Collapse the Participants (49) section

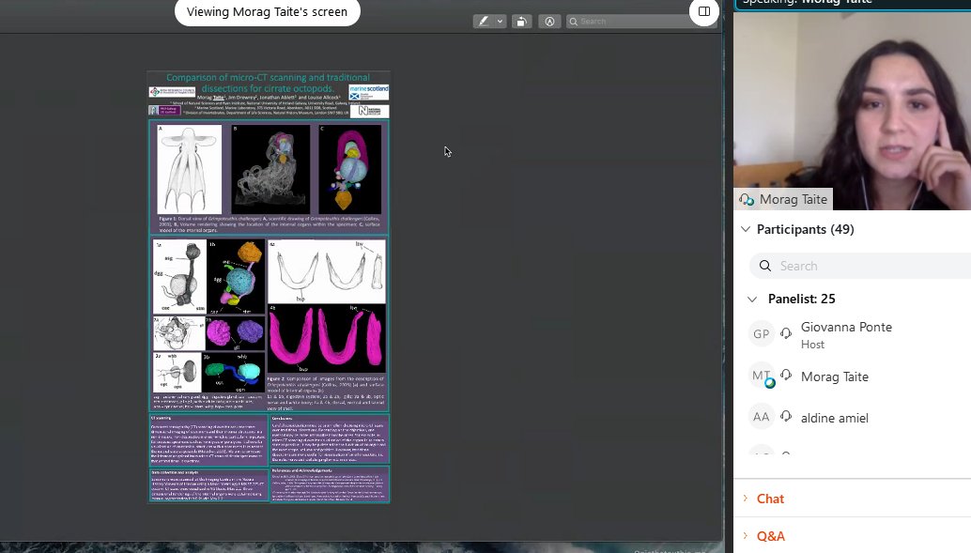pos(746,229)
